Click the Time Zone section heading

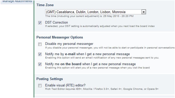[x=45, y=5]
